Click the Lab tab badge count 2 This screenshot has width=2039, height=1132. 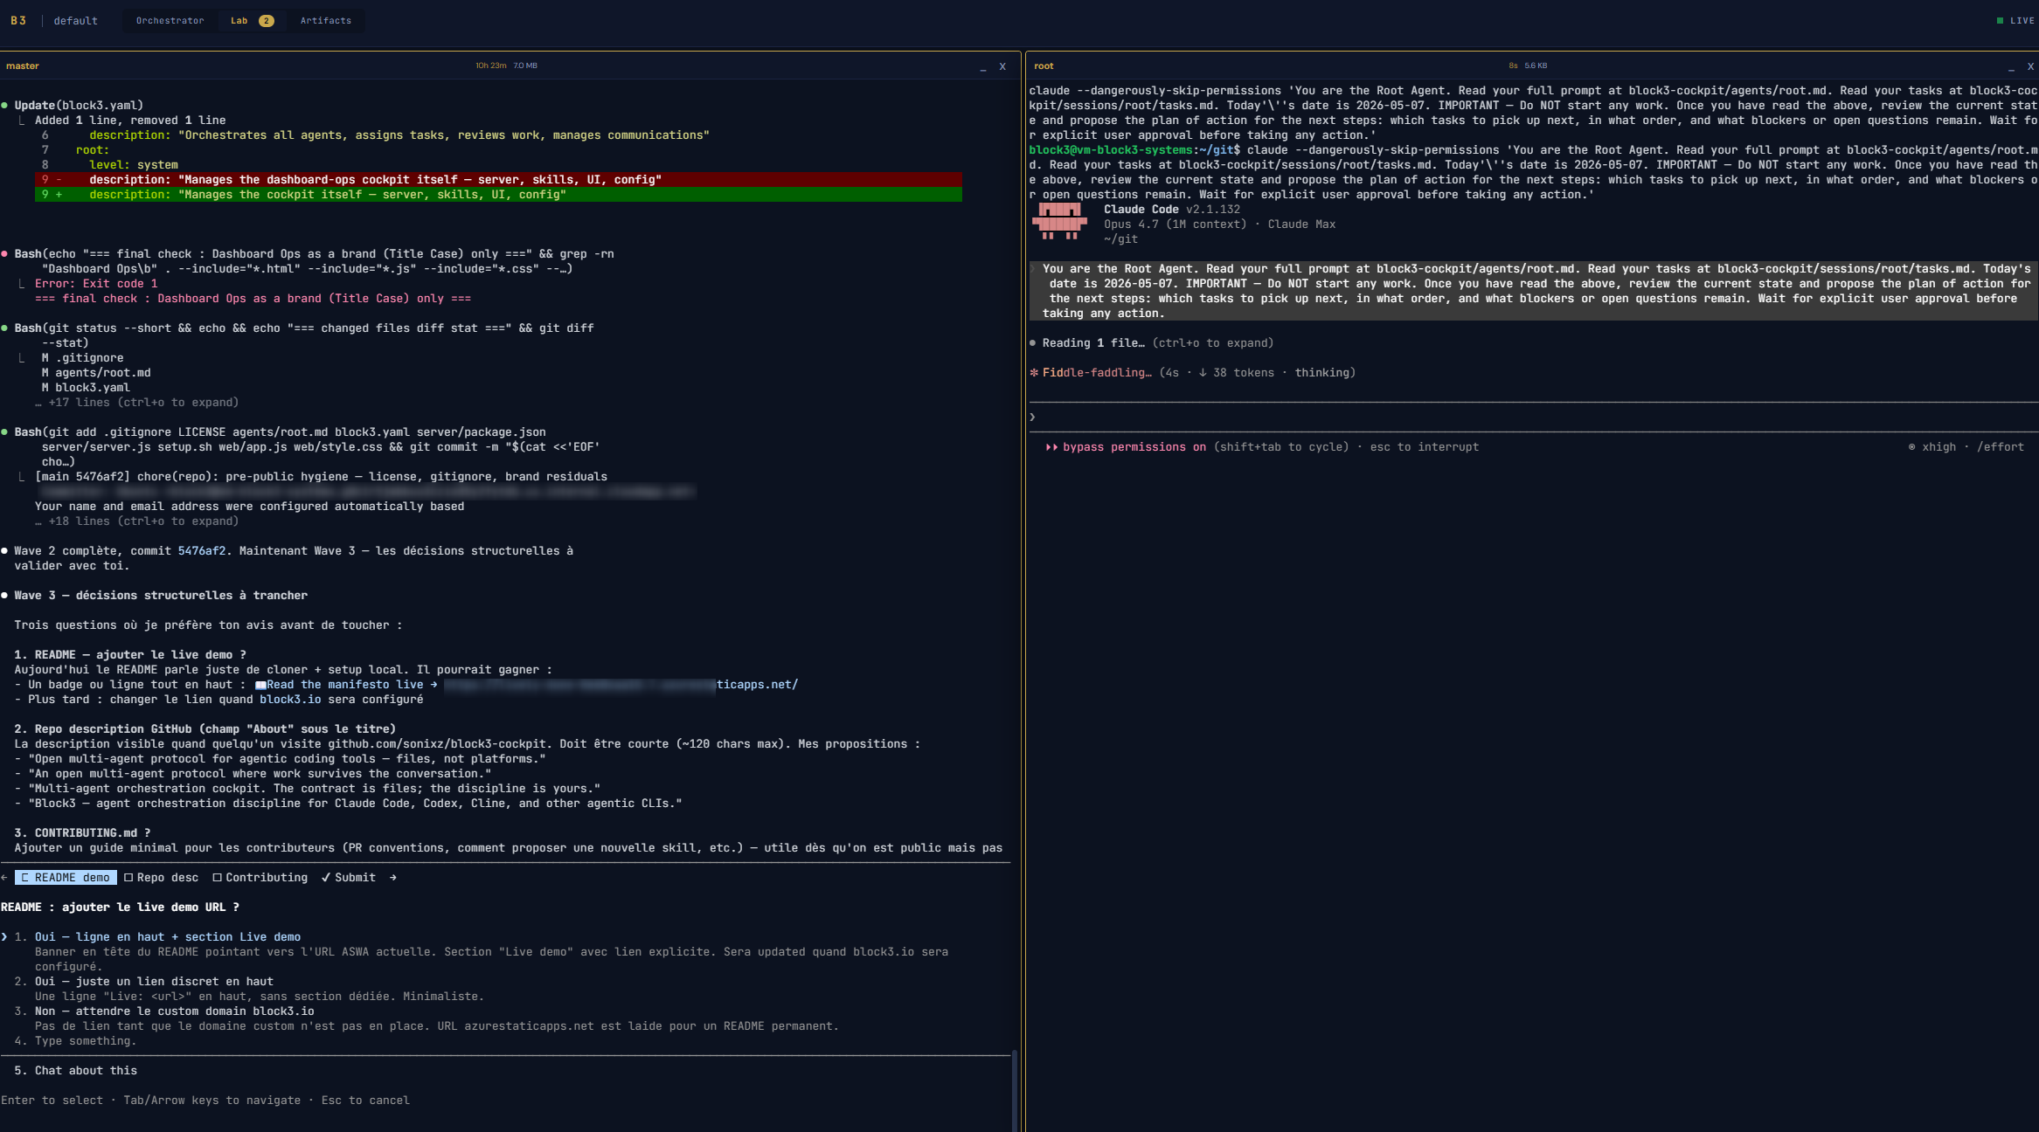[x=266, y=21]
